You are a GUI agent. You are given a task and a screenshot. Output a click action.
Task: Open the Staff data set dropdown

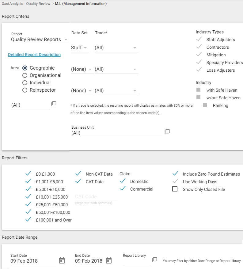(x=85, y=48)
